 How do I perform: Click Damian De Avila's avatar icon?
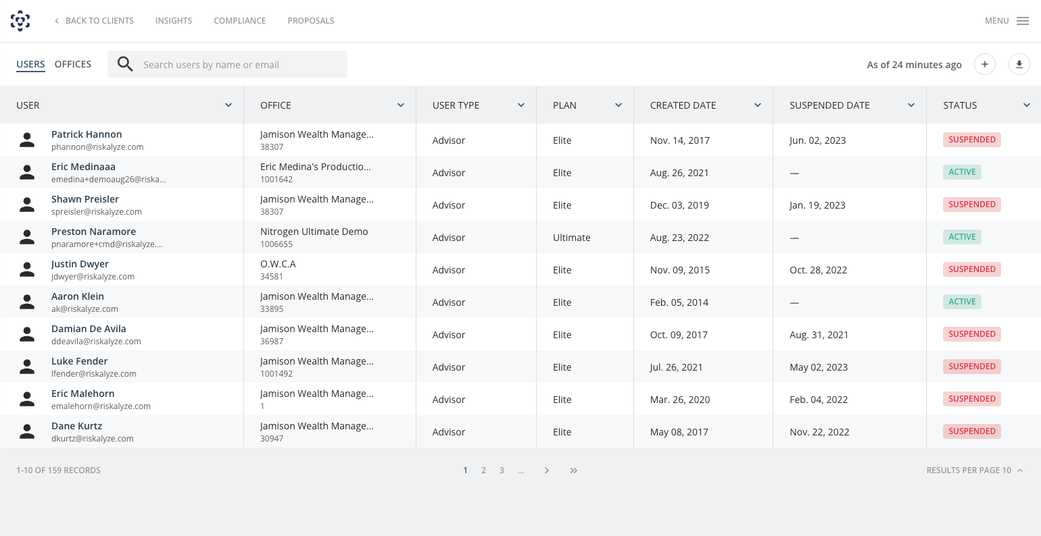(x=27, y=334)
